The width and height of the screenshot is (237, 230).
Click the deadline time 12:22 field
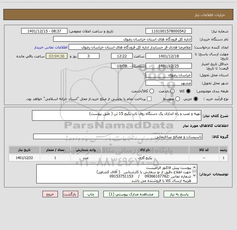(122, 56)
